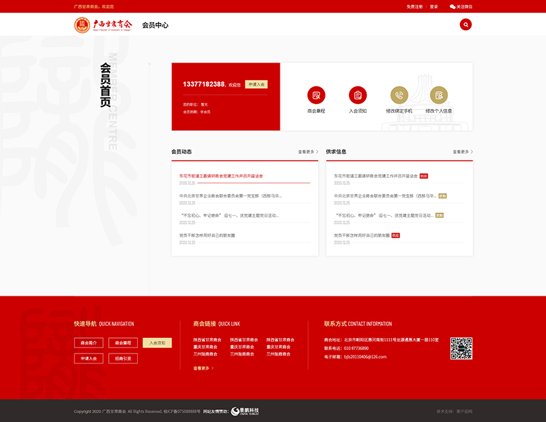Click the vertical 会员首页 sidebar title
Viewport: 546px width, 422px height.
pos(105,85)
